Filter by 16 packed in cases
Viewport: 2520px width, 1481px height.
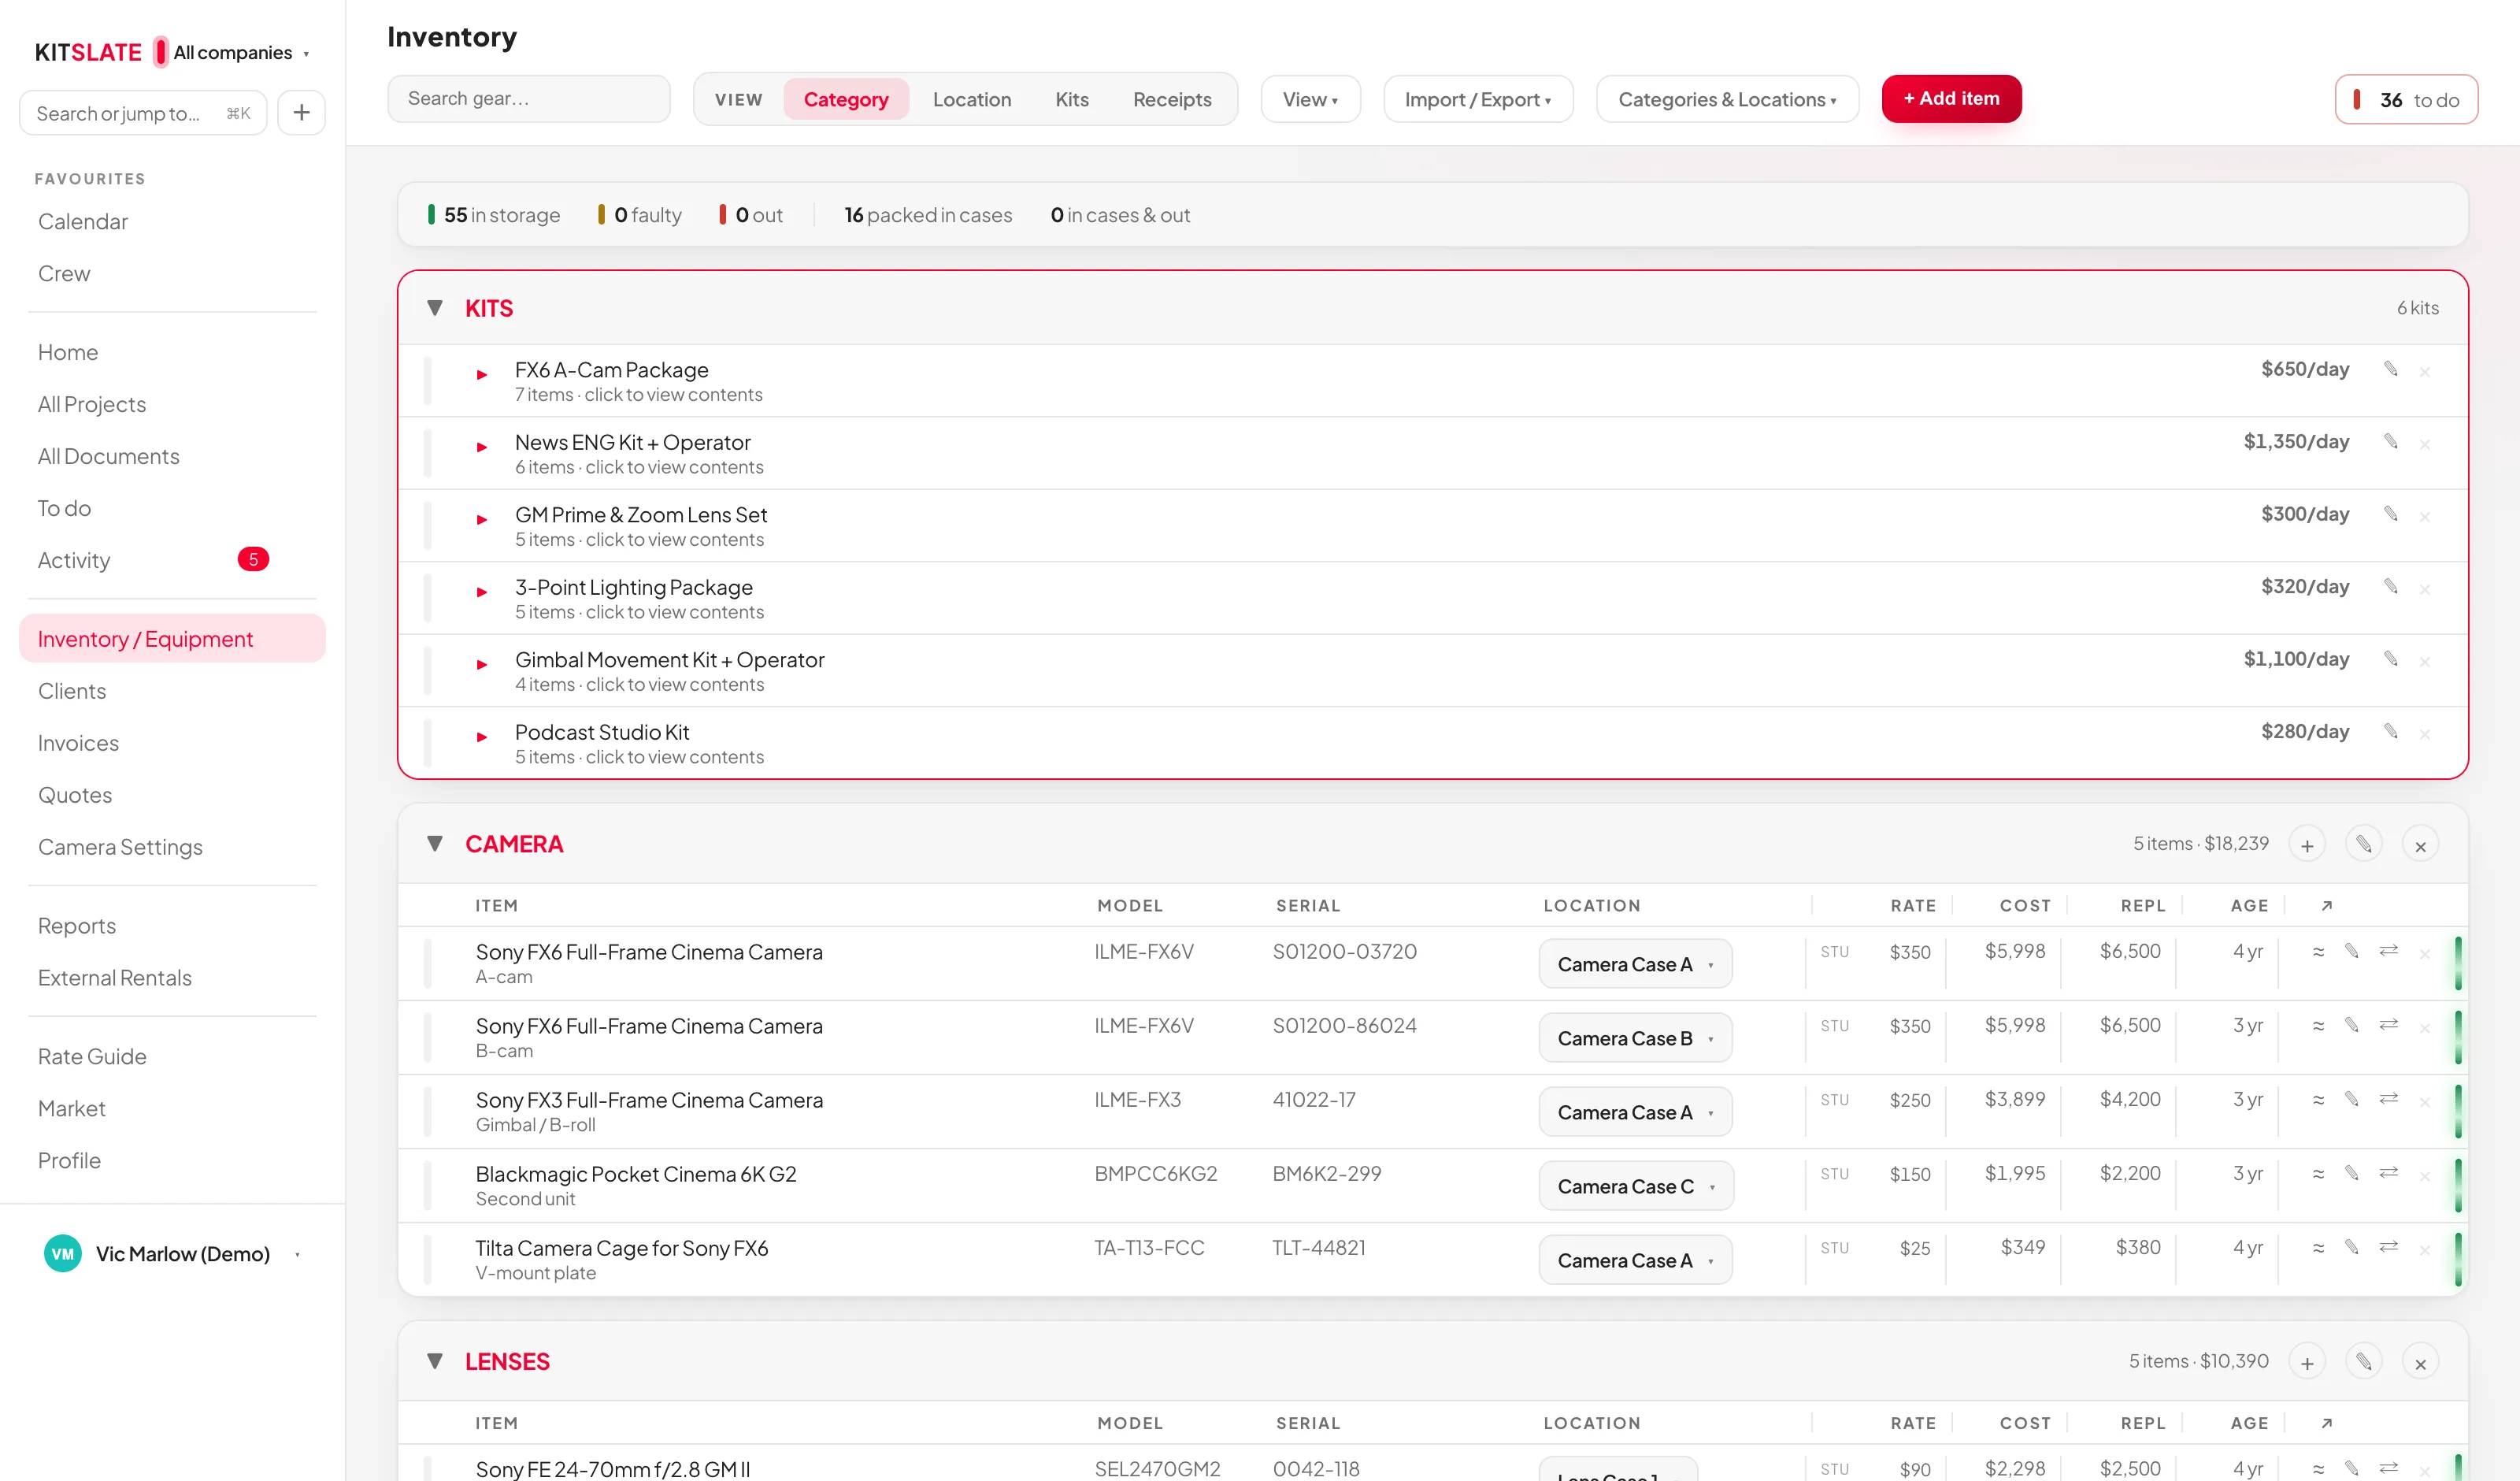pyautogui.click(x=928, y=215)
